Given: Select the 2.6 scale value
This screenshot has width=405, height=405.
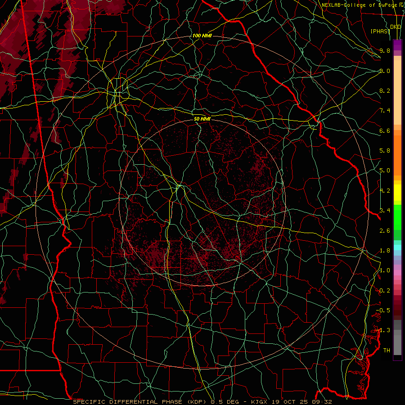Looking at the screenshot, I should (385, 231).
